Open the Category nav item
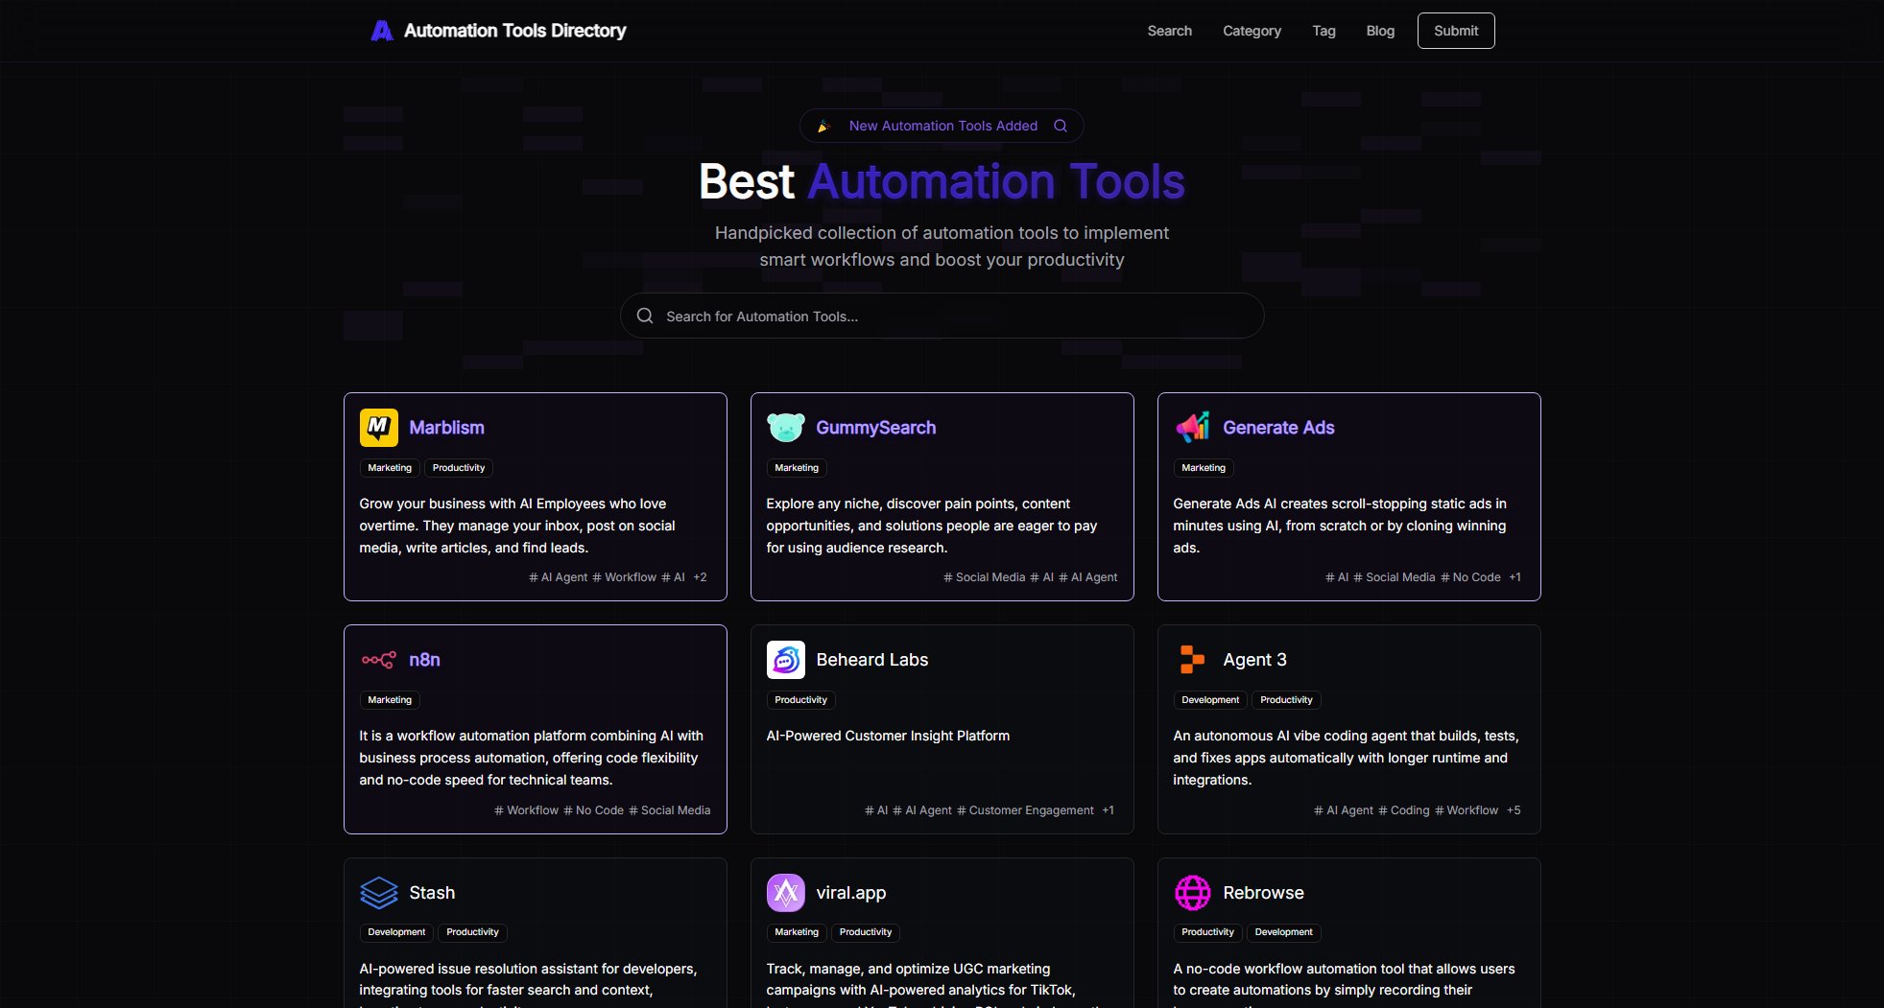Viewport: 1884px width, 1008px height. point(1252,31)
